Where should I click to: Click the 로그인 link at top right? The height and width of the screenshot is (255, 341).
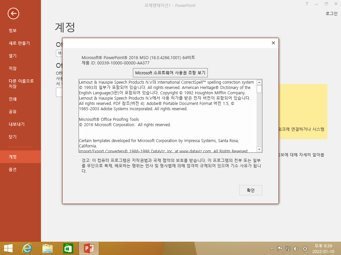331,13
